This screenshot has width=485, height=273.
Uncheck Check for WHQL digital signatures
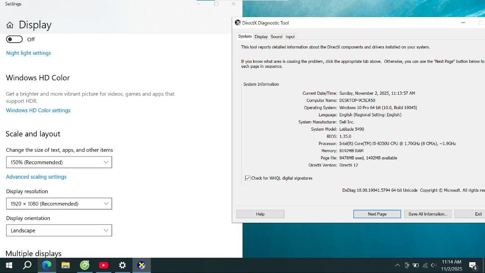[x=248, y=178]
